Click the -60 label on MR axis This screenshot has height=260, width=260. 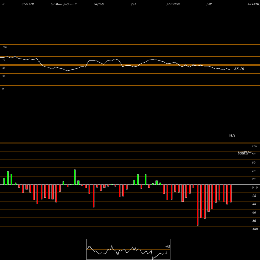[x=254, y=213]
